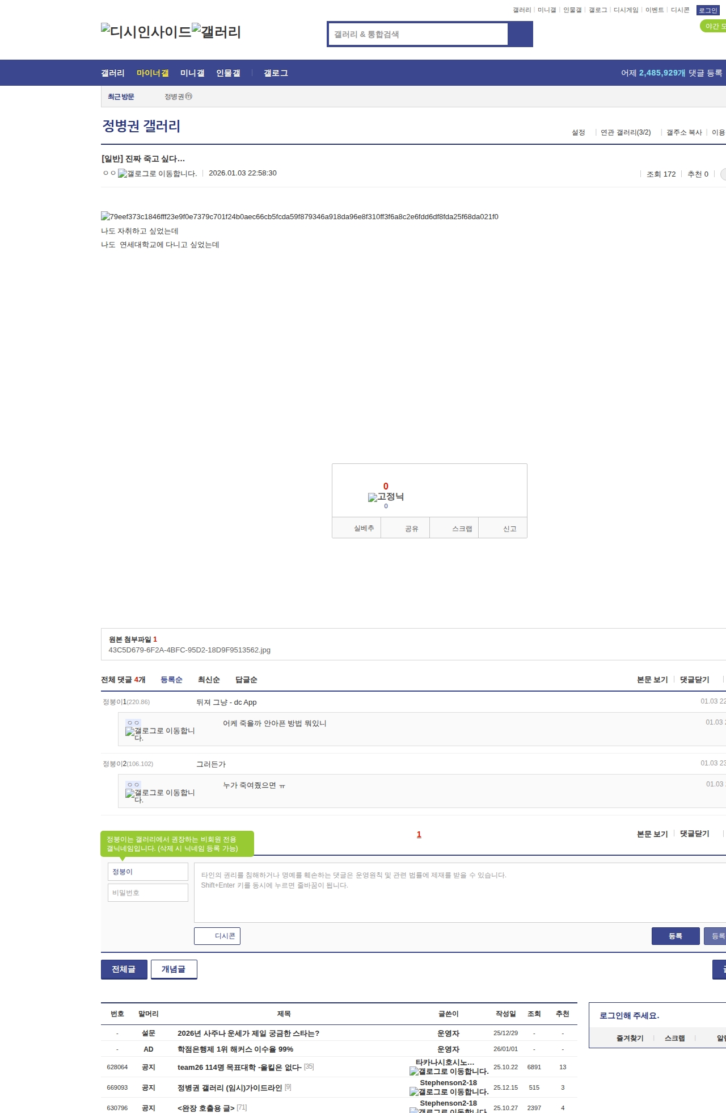Show all posts with 전체글 button
Screen dimensions: 726x1113
pyautogui.click(x=124, y=969)
